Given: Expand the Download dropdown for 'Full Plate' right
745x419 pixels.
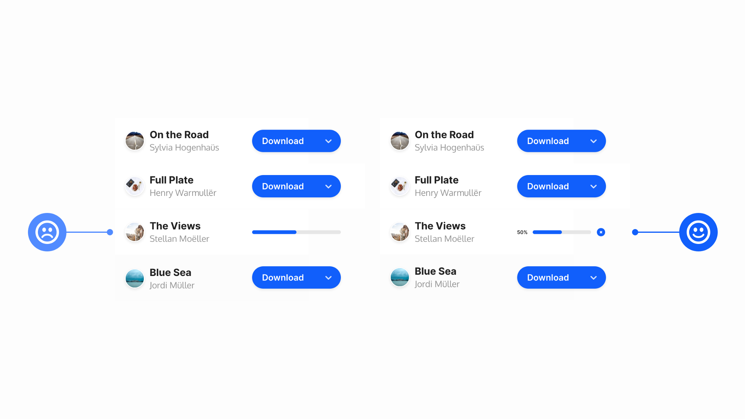Looking at the screenshot, I should coord(593,186).
